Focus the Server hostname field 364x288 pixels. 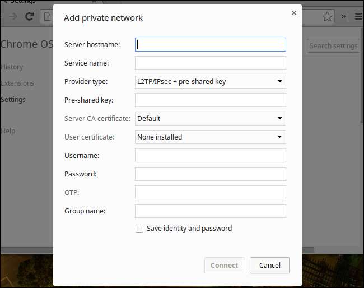[x=210, y=45]
